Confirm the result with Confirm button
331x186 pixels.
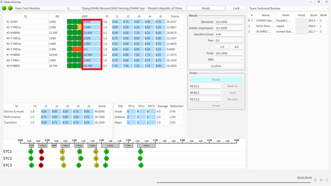tap(216, 66)
